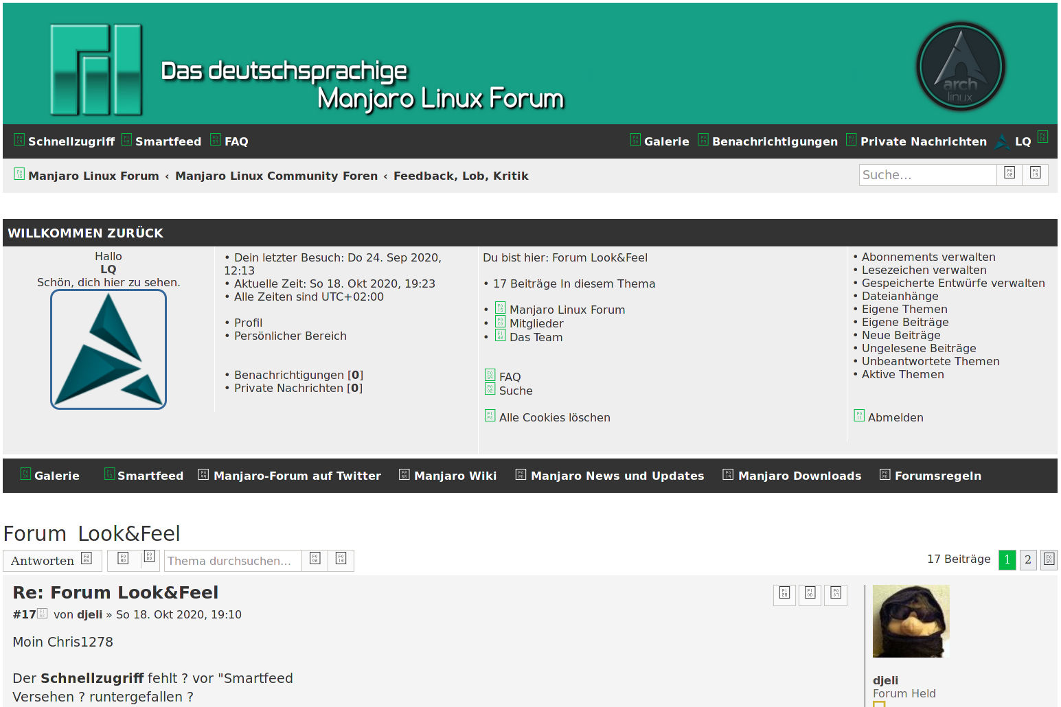Screen dimensions: 1061x707
Task: Click first post action icon on post #17
Action: click(x=784, y=595)
